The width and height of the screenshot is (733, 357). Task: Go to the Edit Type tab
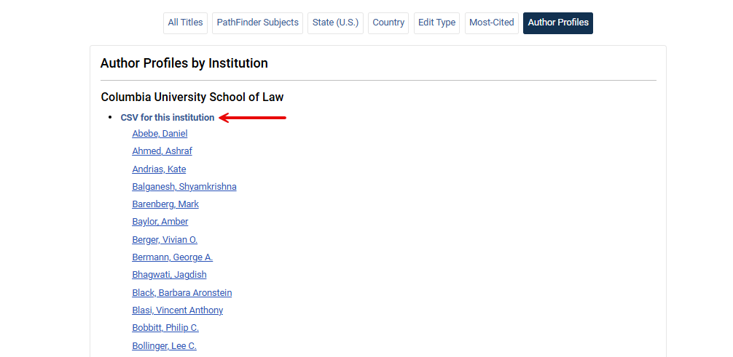pos(436,23)
